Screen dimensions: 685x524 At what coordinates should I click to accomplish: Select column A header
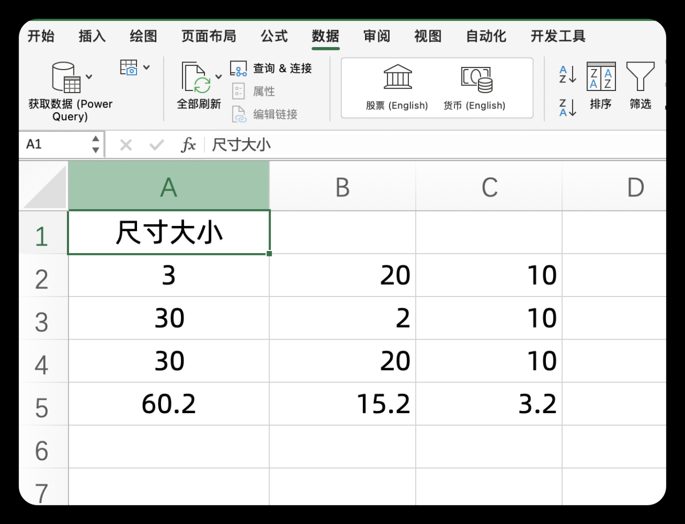(169, 186)
